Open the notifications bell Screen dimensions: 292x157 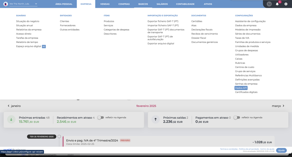[x=277, y=4]
